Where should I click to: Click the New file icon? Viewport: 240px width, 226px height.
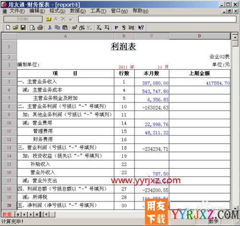[8, 27]
